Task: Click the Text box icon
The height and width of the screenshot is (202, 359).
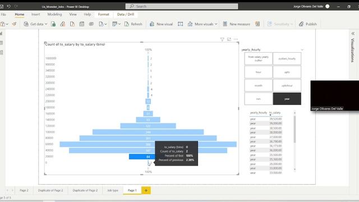Action: pyautogui.click(x=181, y=24)
